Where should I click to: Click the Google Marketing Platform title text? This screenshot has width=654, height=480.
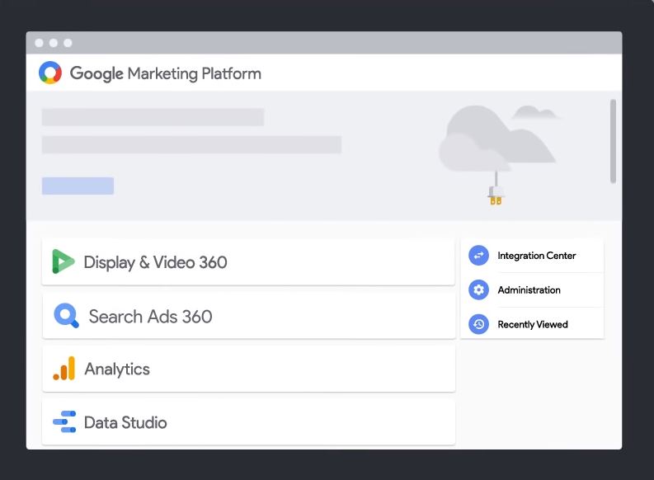click(x=165, y=73)
